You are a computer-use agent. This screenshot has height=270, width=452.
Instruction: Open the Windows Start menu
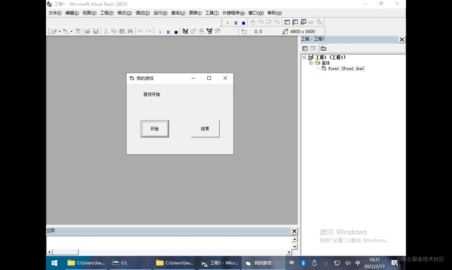(54, 263)
